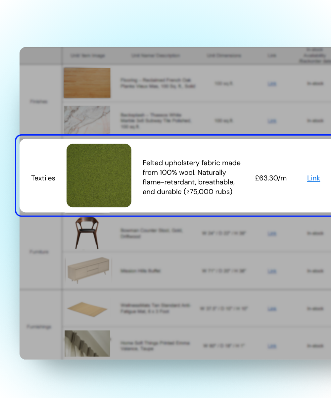
Task: Open the tan anti-fatigue mat thumbnail
Action: (x=87, y=309)
